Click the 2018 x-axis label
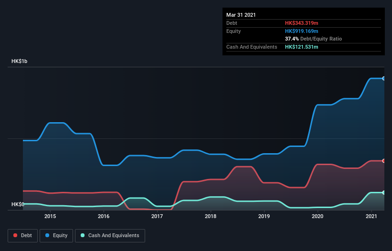 tap(211, 216)
